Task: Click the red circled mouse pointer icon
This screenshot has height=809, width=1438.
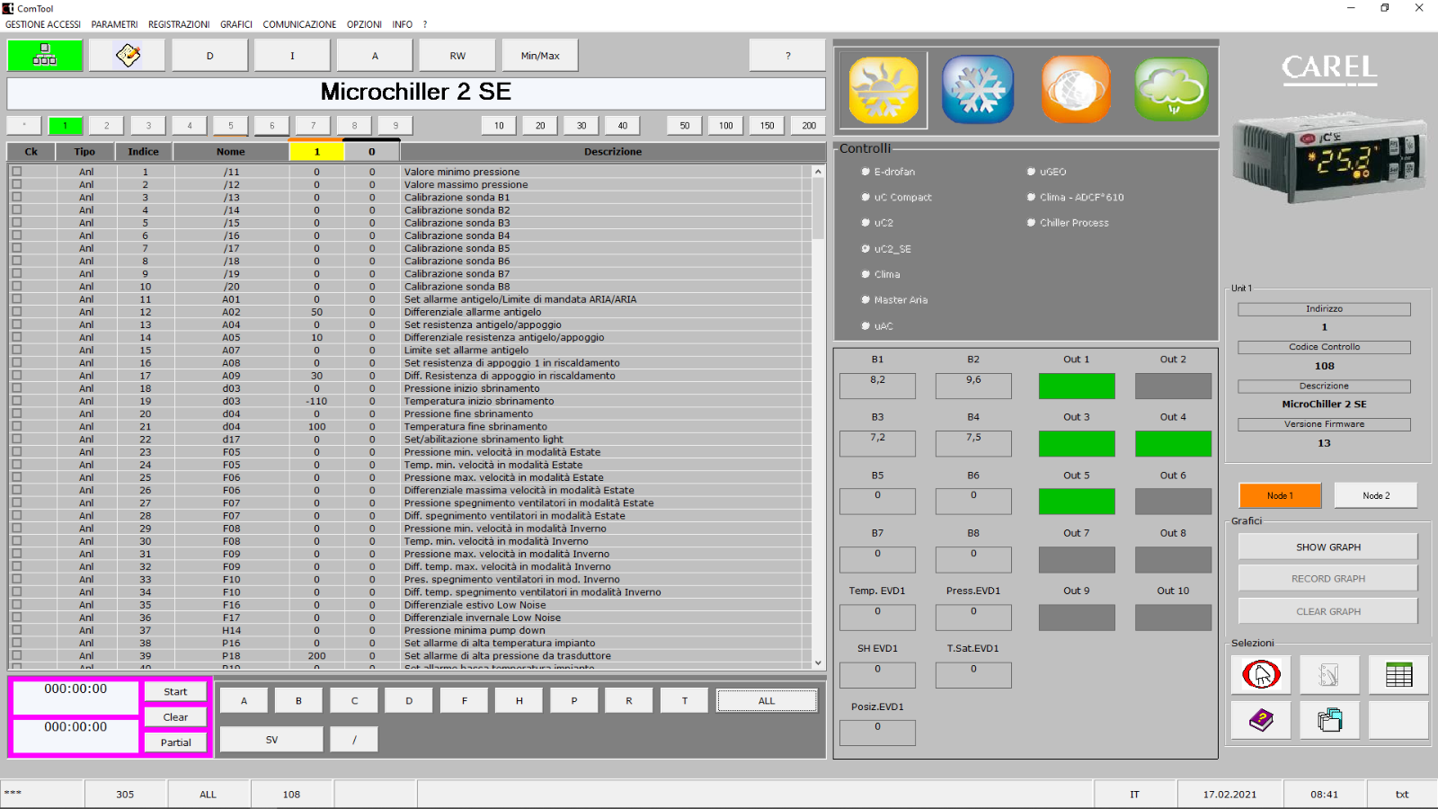Action: point(1261,674)
